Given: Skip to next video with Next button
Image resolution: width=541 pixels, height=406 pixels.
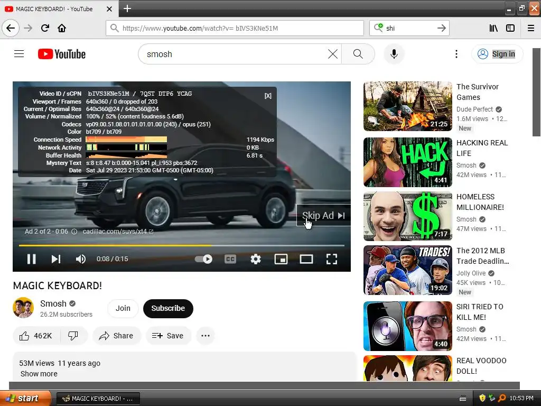Looking at the screenshot, I should click(56, 259).
